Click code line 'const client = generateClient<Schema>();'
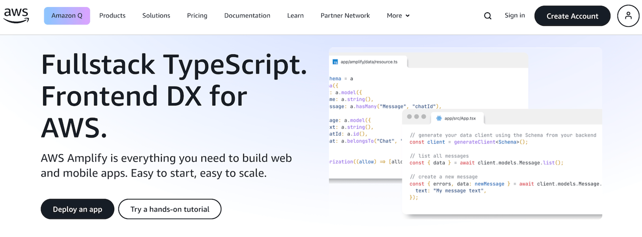 469,142
